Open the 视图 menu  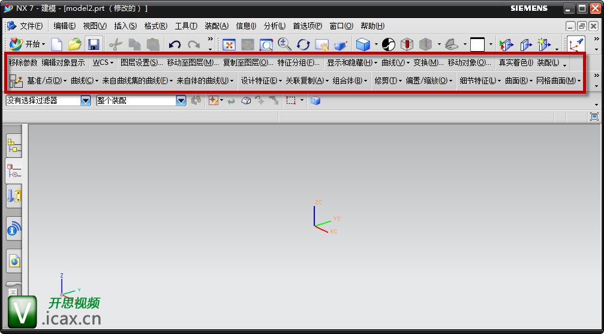click(95, 26)
